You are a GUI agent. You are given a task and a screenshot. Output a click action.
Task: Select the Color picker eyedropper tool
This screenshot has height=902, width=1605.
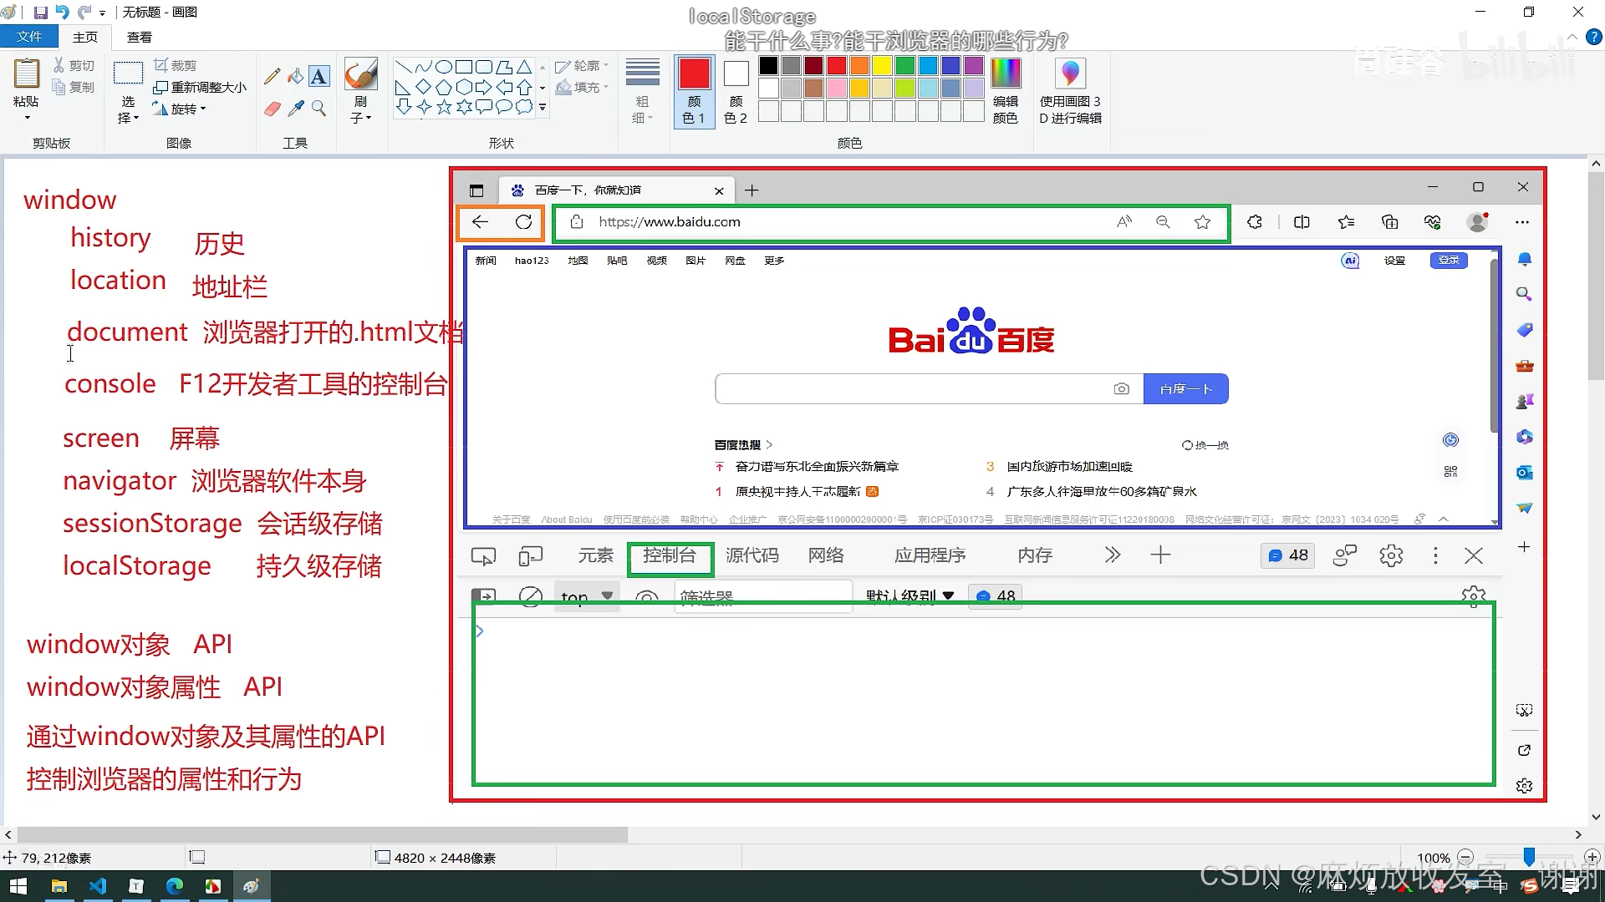pyautogui.click(x=295, y=109)
